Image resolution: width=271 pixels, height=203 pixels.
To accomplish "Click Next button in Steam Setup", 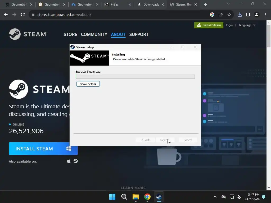I will click(x=165, y=140).
